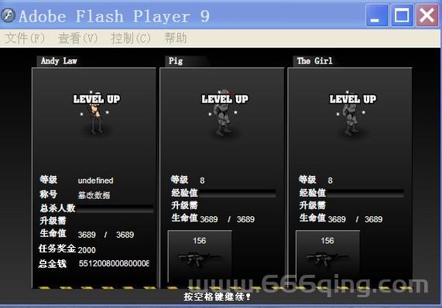Close the Flash Player window
Viewport: 442px width, 308px height.
coord(427,15)
